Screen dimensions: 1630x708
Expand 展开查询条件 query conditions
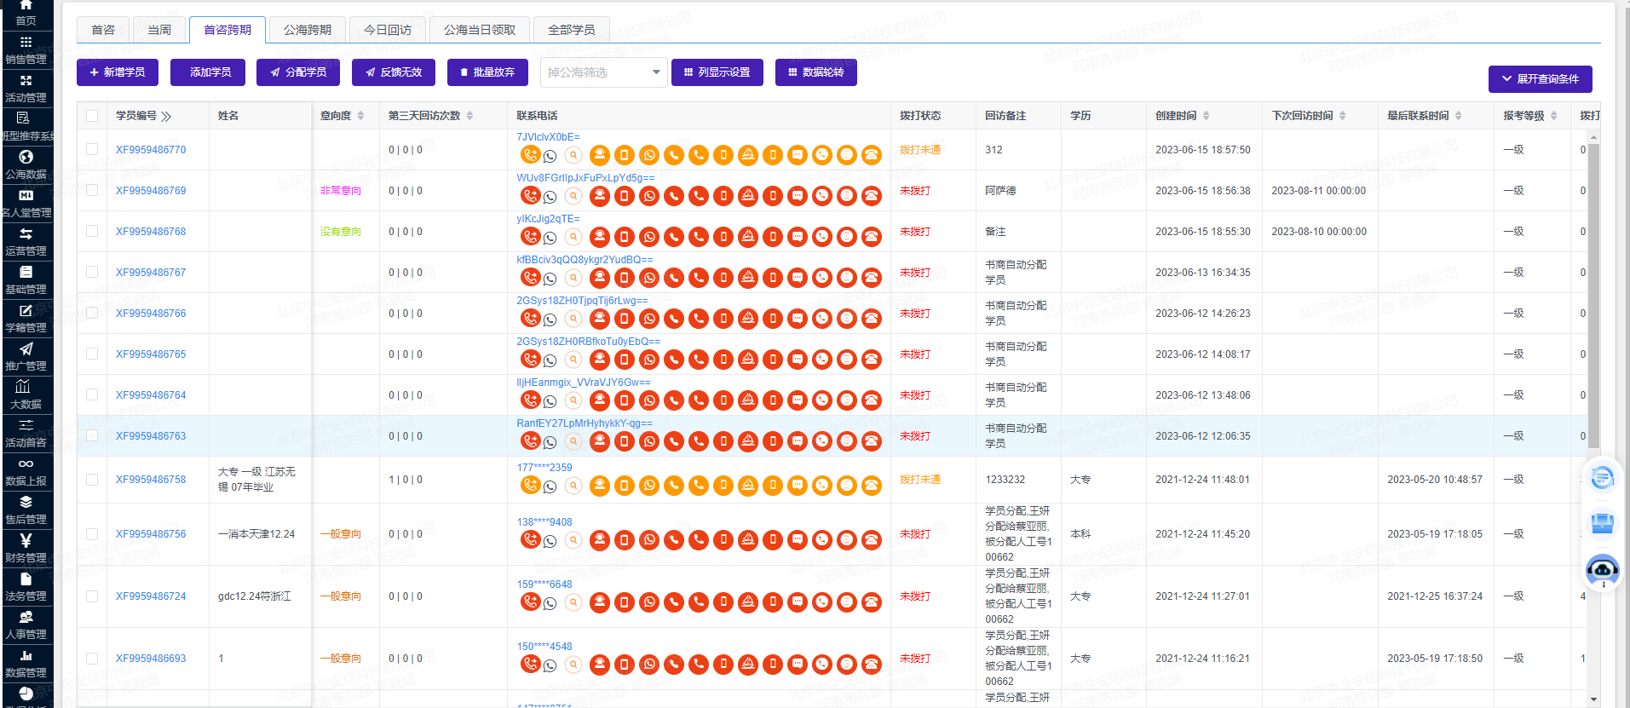[x=1540, y=79]
